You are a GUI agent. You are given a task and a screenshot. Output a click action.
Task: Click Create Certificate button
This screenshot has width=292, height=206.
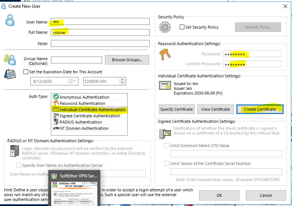pyautogui.click(x=260, y=109)
